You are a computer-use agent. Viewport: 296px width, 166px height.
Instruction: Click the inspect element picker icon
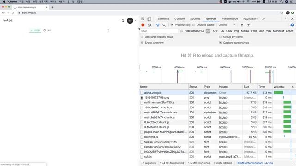pos(143,19)
